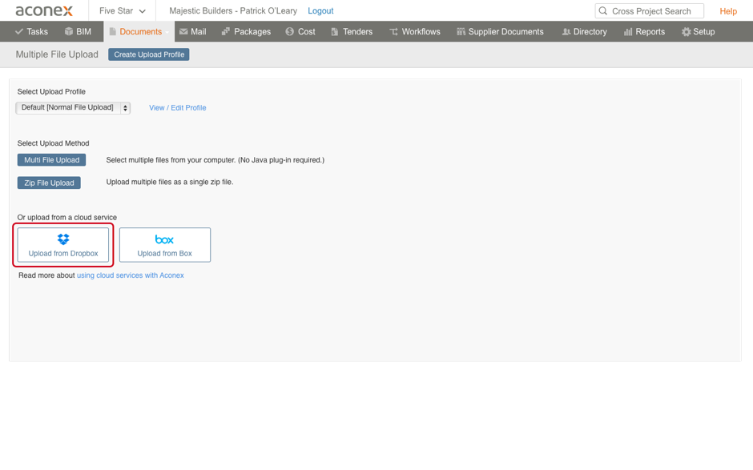Click the Setup gear icon

pos(687,32)
